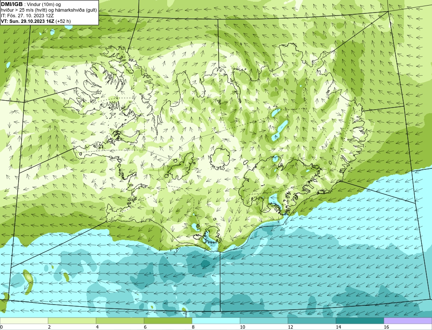Click the 2–4 m/s light green legend swatch
Image resolution: width=432 pixels, height=330 pixels.
click(x=72, y=320)
